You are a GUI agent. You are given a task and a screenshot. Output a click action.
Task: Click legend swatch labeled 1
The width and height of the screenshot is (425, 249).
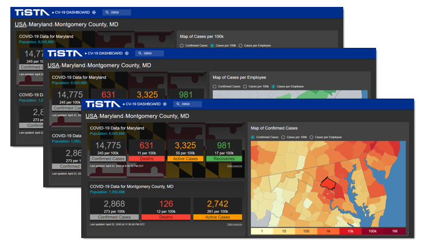(x=262, y=231)
